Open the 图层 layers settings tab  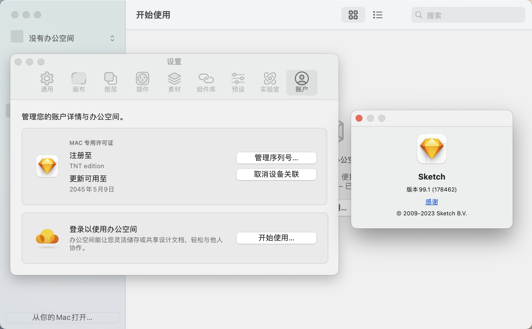(111, 82)
